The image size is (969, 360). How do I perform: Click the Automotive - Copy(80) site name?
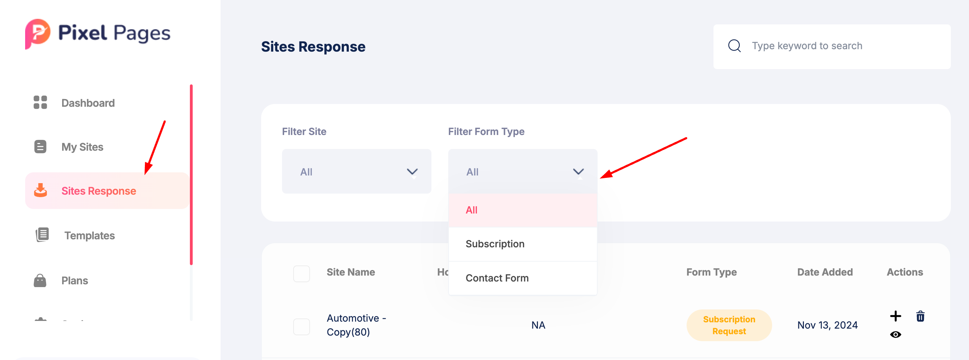(356, 325)
